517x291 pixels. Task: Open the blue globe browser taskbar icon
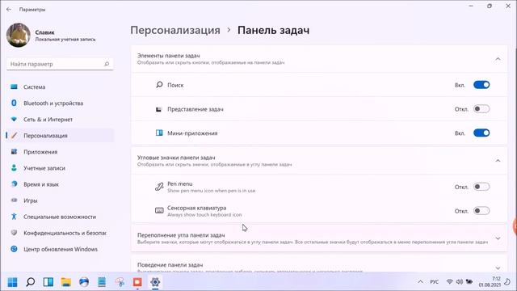pyautogui.click(x=84, y=282)
